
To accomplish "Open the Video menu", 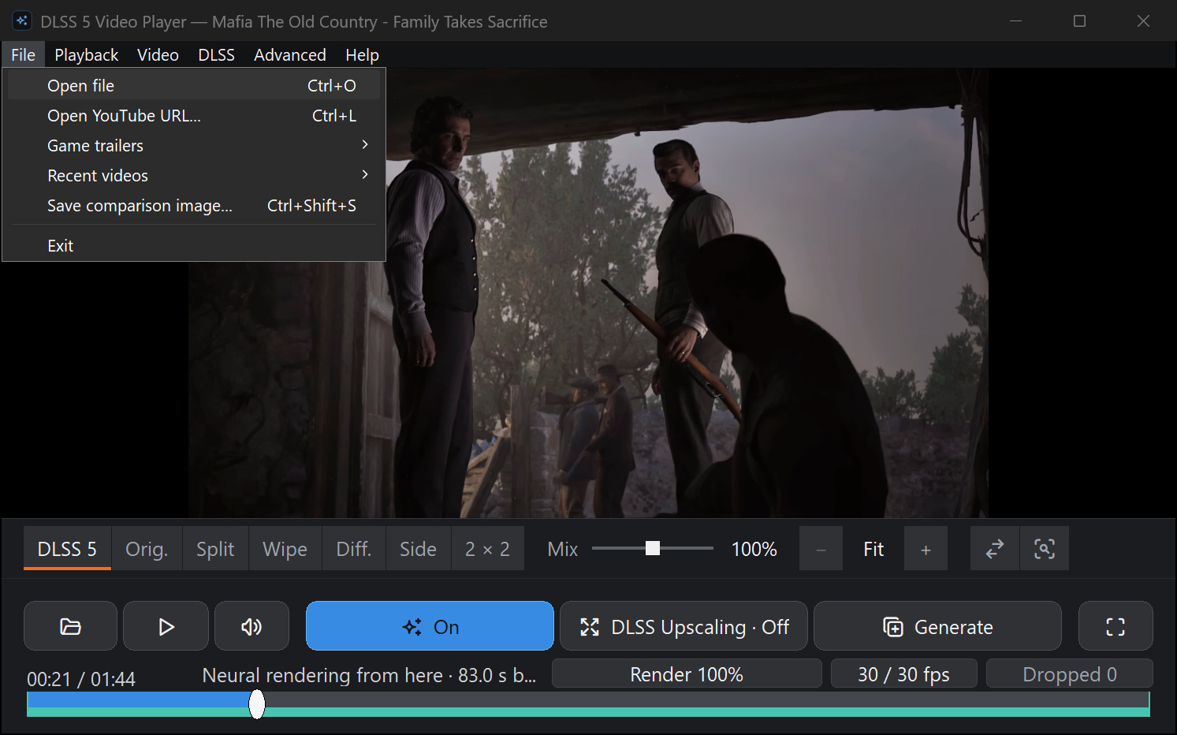I will pyautogui.click(x=158, y=54).
